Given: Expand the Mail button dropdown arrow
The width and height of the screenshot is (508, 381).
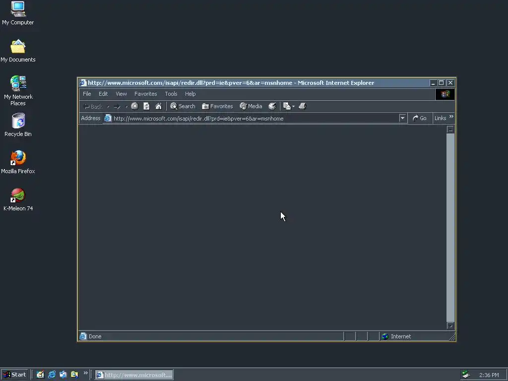Looking at the screenshot, I should (x=293, y=106).
